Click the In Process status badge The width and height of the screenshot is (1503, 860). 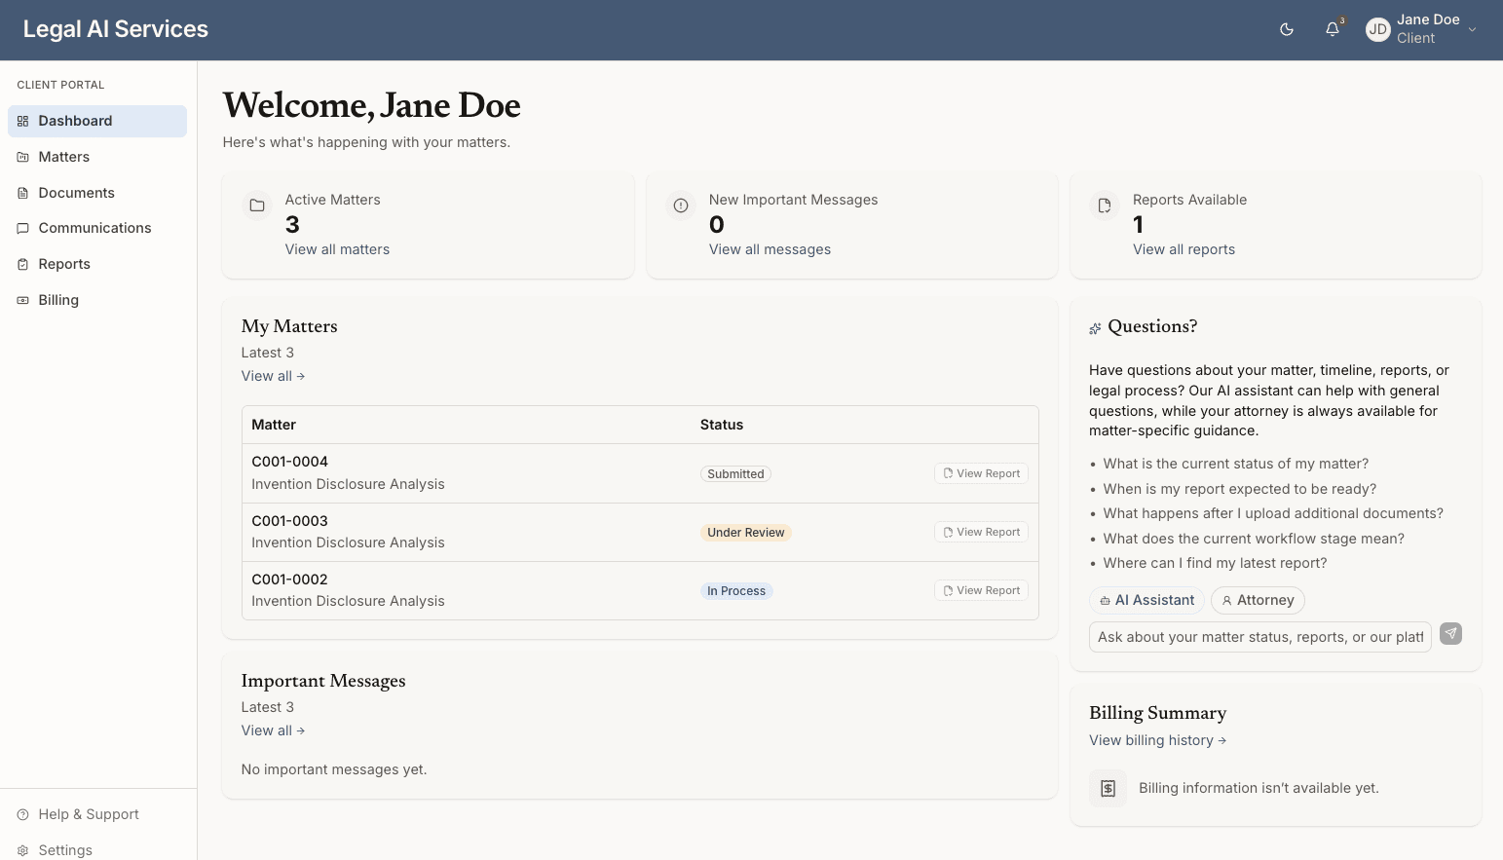click(736, 591)
